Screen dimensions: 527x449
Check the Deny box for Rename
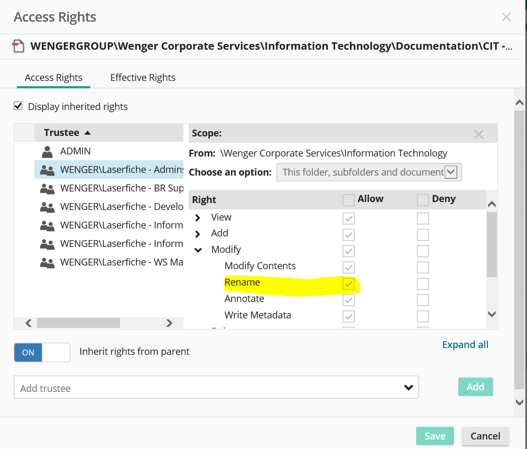(x=422, y=283)
